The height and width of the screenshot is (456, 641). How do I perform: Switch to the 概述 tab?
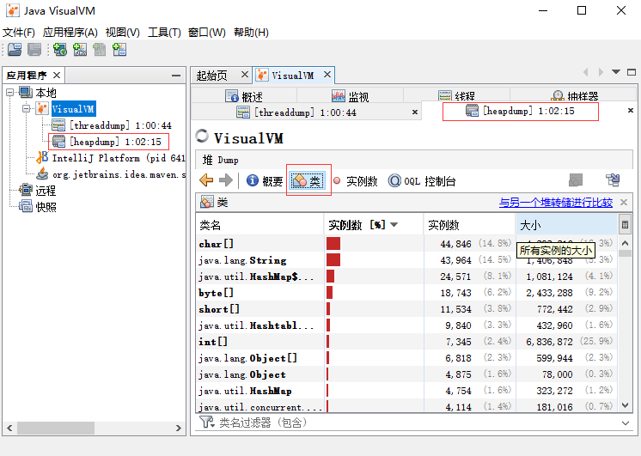click(244, 96)
